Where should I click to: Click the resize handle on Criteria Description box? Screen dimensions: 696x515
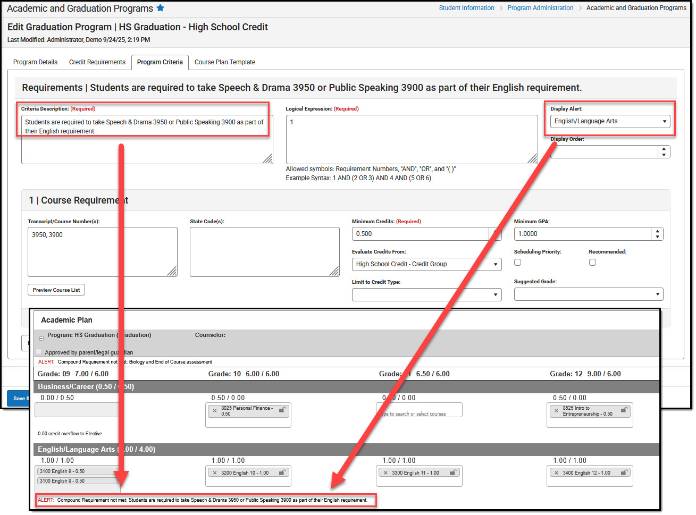(x=269, y=158)
